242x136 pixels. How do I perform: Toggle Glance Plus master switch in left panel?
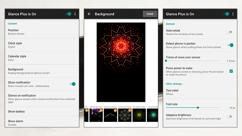coord(68,14)
